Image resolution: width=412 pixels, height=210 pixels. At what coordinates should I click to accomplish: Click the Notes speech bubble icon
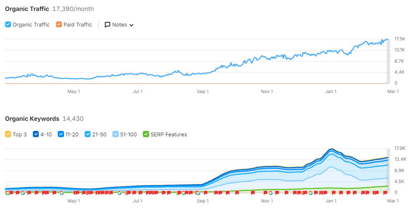click(107, 25)
